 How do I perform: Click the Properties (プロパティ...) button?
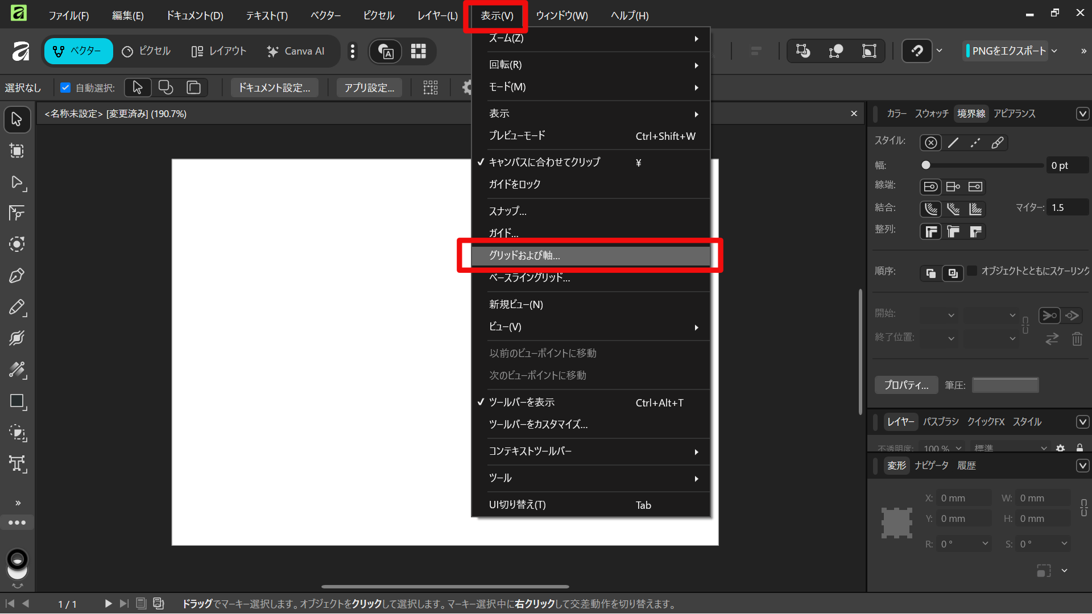905,385
